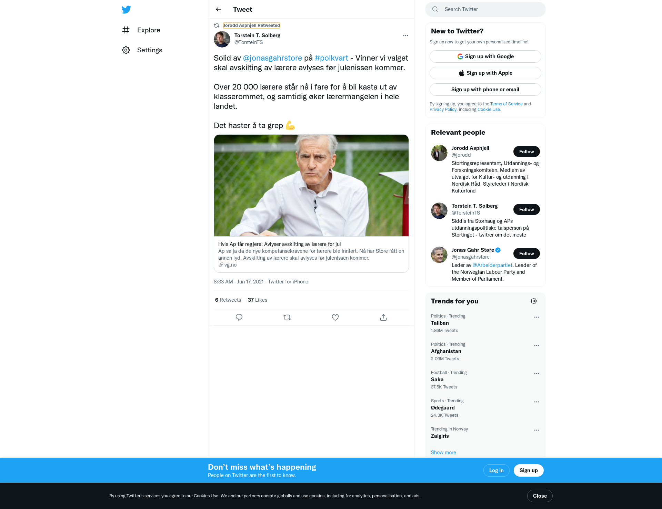
Task: Show more trends
Action: click(x=443, y=453)
